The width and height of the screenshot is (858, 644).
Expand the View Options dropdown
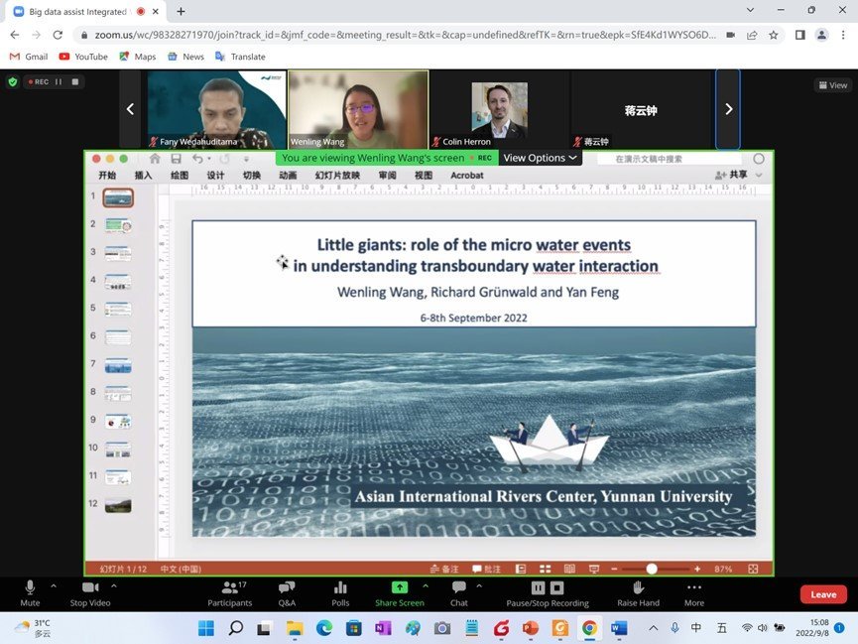point(540,158)
